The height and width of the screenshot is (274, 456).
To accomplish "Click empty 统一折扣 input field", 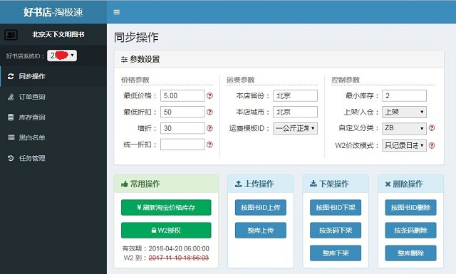I will 182,144.
